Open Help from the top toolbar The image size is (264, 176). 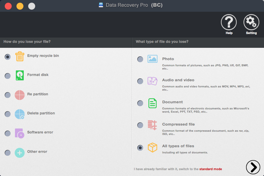click(229, 23)
